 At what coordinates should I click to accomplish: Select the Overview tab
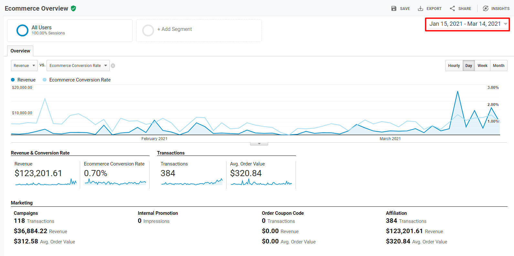[20, 51]
